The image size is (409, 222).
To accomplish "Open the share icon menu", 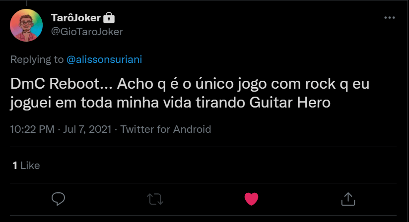I will [348, 199].
